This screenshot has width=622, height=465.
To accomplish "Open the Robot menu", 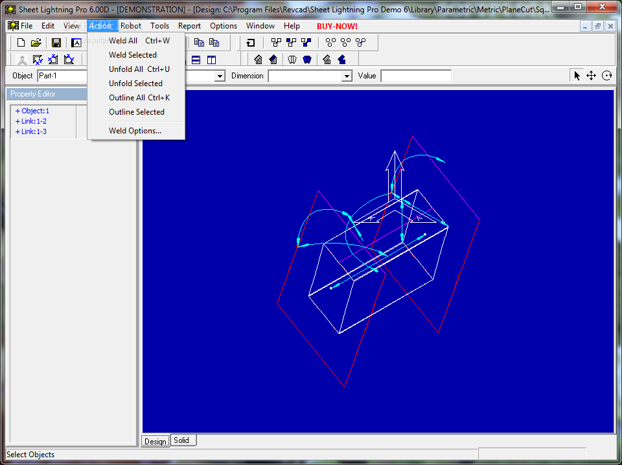I will click(131, 26).
